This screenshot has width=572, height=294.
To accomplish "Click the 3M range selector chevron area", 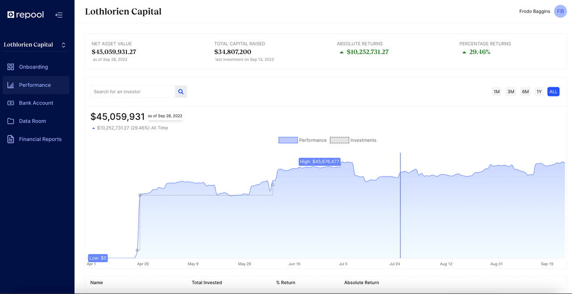I will (511, 91).
